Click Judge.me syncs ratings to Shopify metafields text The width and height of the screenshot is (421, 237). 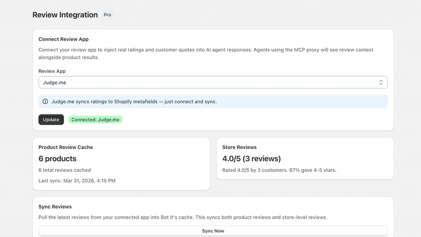click(134, 102)
